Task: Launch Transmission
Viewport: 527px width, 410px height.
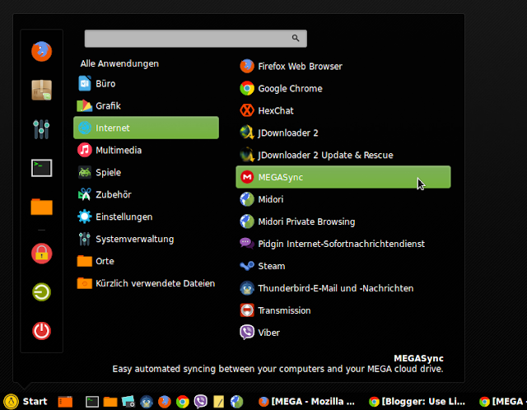Action: click(343, 310)
